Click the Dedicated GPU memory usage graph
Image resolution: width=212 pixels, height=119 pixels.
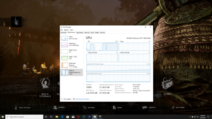click(x=118, y=69)
